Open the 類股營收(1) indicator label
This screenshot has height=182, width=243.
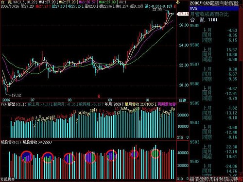11,142
